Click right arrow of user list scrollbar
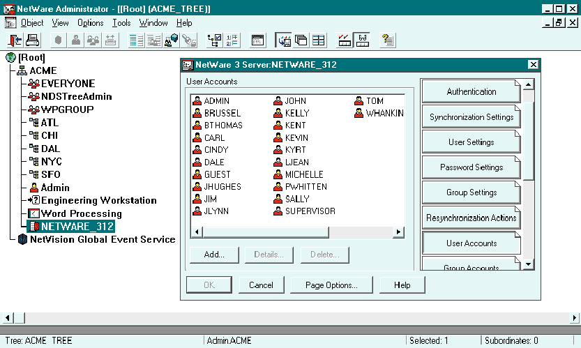This screenshot has width=581, height=348. 398,232
